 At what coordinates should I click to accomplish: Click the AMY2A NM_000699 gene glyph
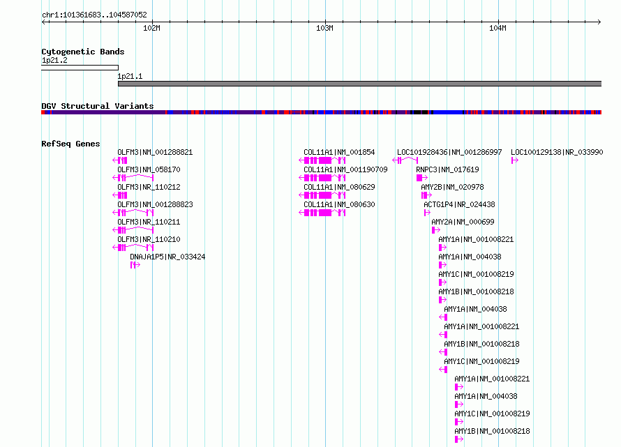coord(435,230)
